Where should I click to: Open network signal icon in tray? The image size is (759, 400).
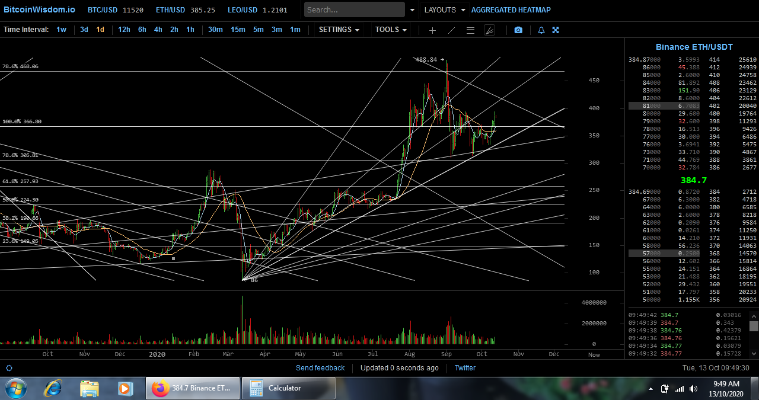pyautogui.click(x=680, y=389)
